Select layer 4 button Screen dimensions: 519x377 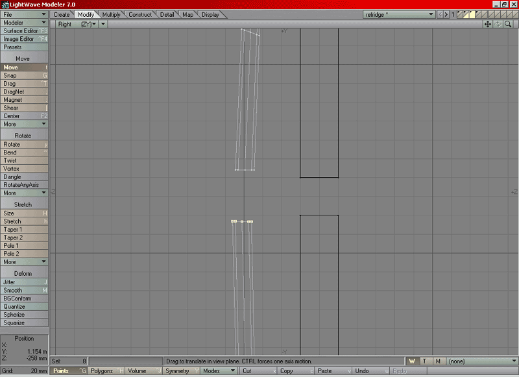click(x=478, y=14)
